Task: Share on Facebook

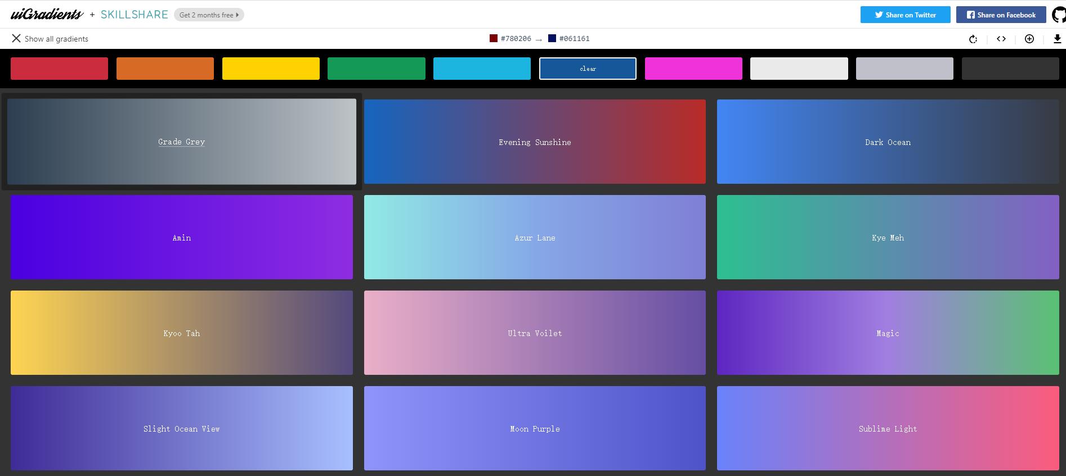Action: tap(1001, 15)
